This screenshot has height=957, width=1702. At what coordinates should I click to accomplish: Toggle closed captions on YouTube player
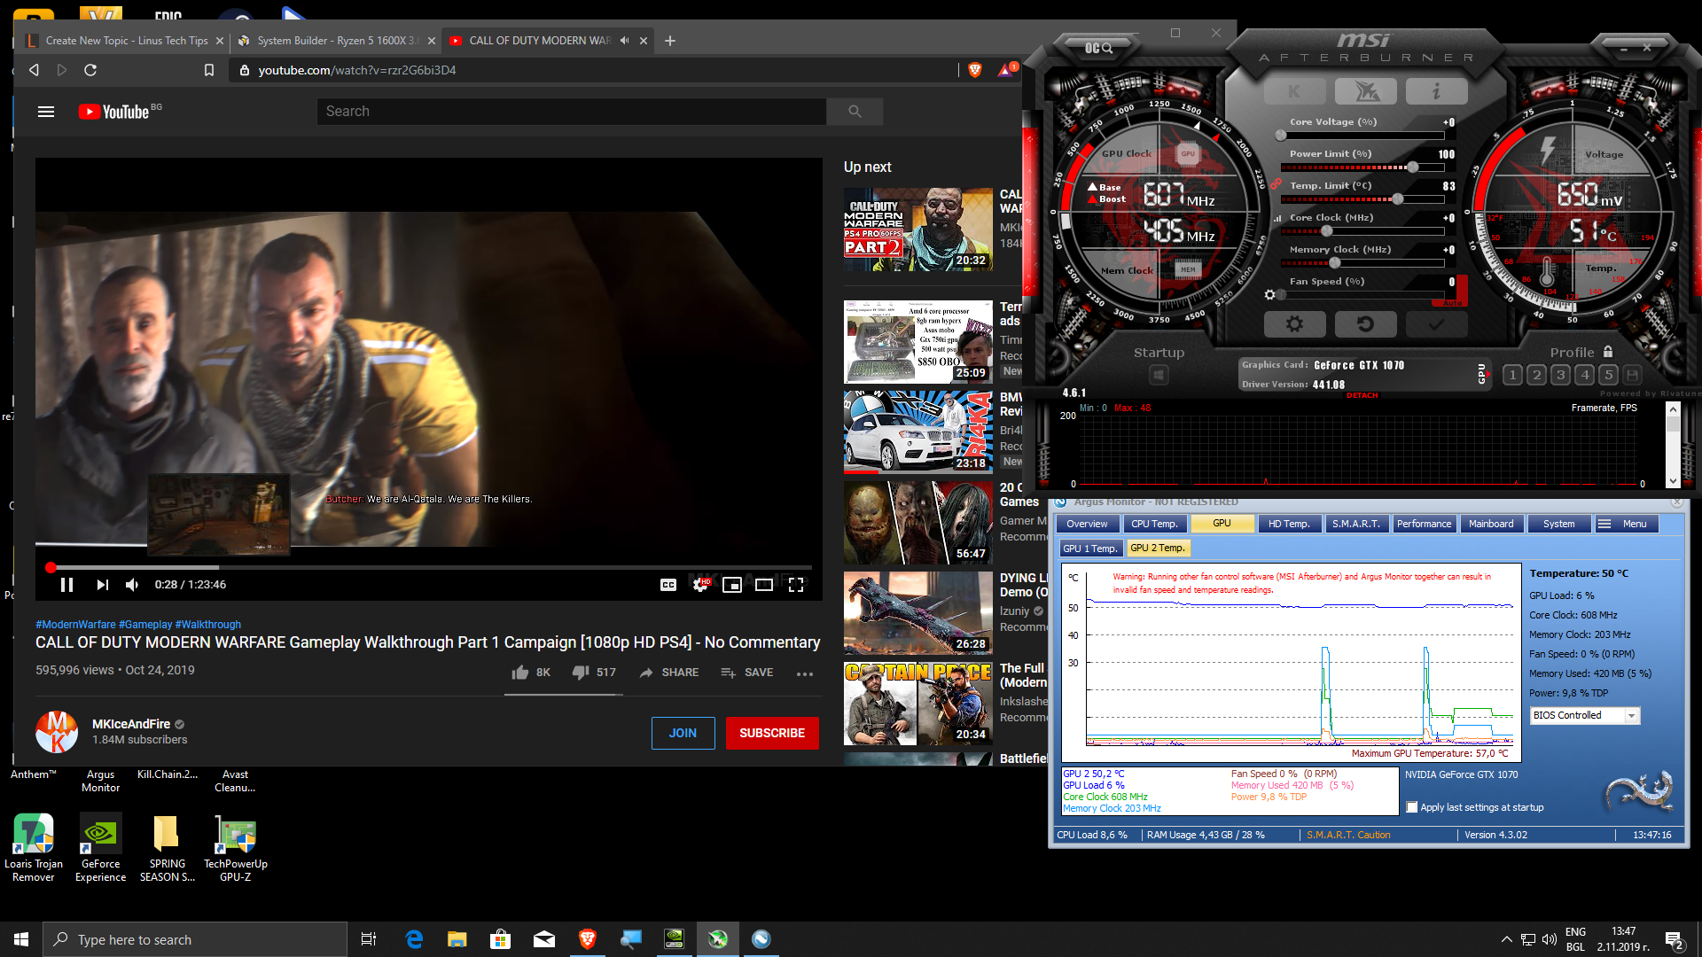pos(668,585)
